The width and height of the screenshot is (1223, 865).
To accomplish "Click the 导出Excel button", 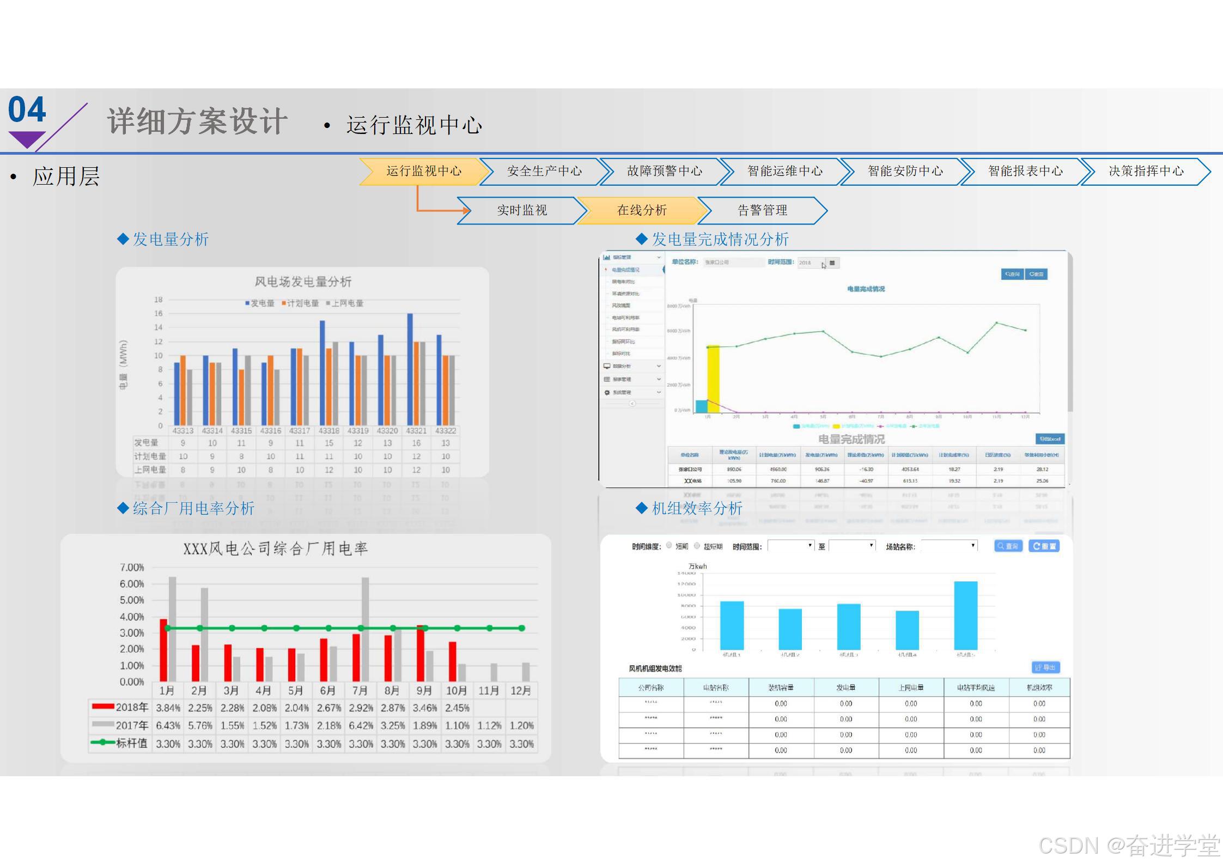I will tap(1049, 439).
